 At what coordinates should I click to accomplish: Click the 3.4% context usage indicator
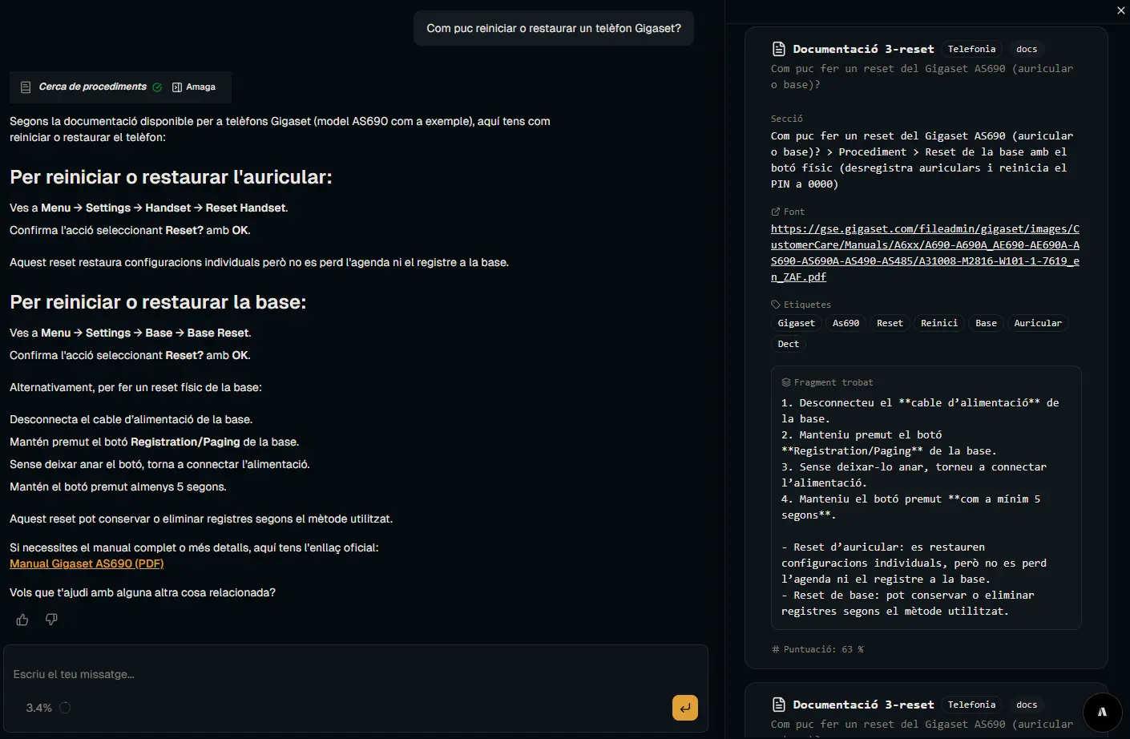pos(39,708)
